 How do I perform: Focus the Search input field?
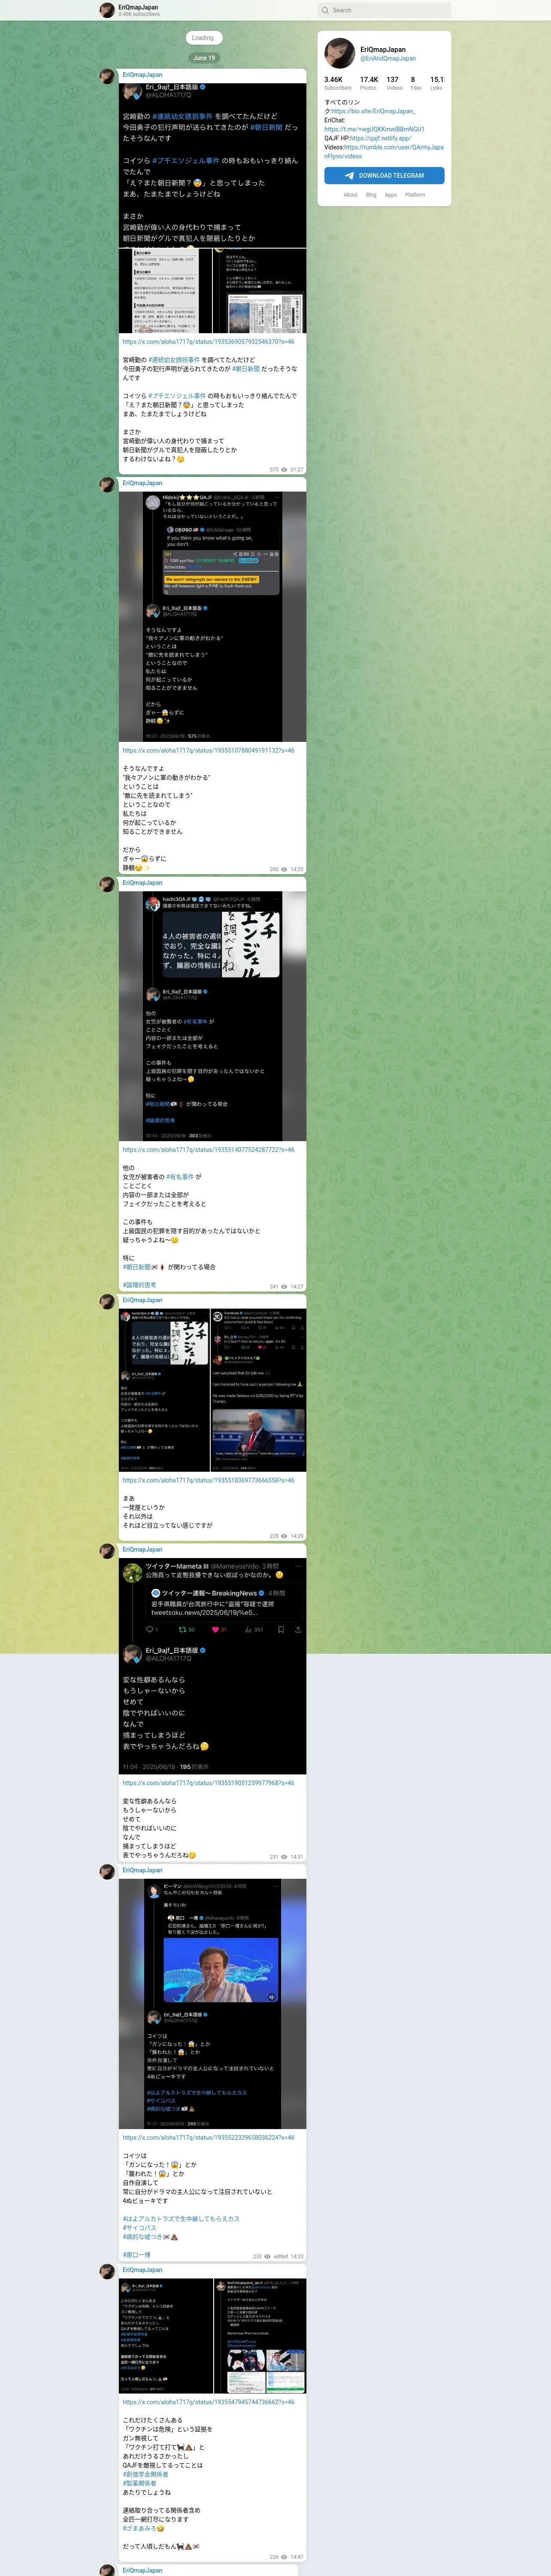click(x=384, y=10)
